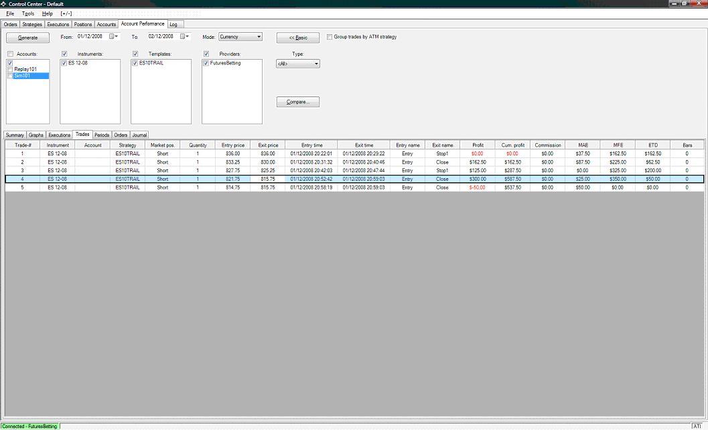The height and width of the screenshot is (430, 708).
Task: Select trade 2 profit cell $162.50
Action: coord(478,162)
